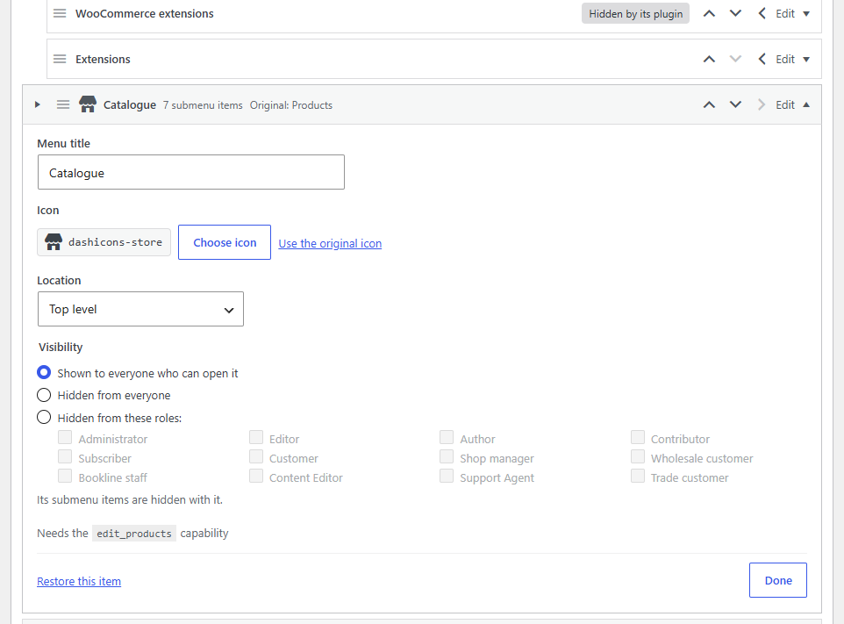Viewport: 844px width, 624px height.
Task: Select Hidden from these roles option
Action: (x=44, y=417)
